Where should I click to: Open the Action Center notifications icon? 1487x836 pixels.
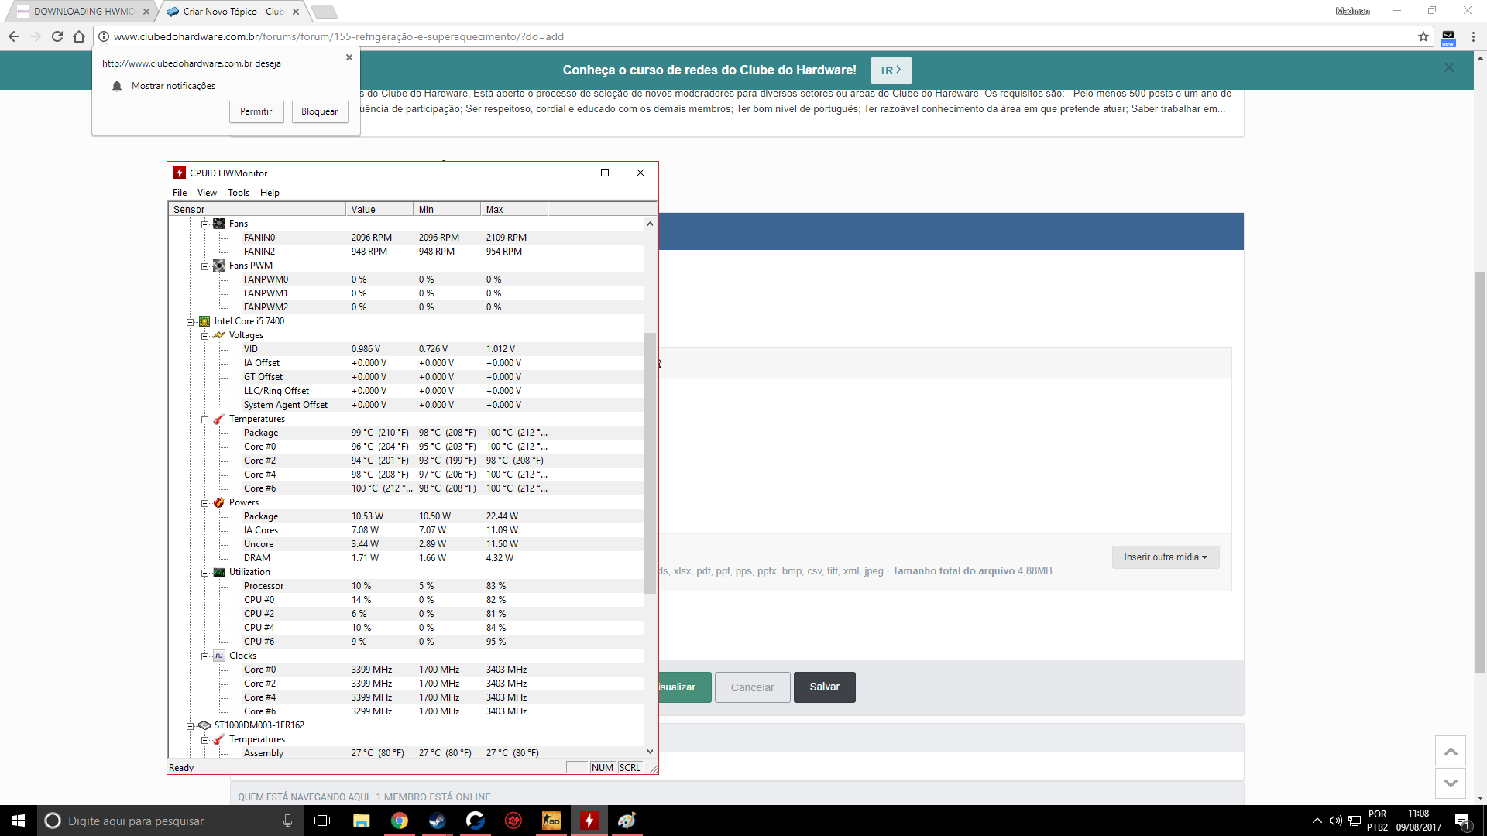(x=1462, y=821)
